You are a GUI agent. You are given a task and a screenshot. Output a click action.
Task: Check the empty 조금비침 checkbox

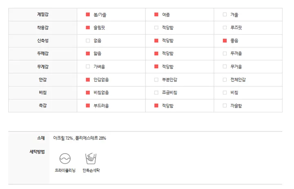coord(156,92)
